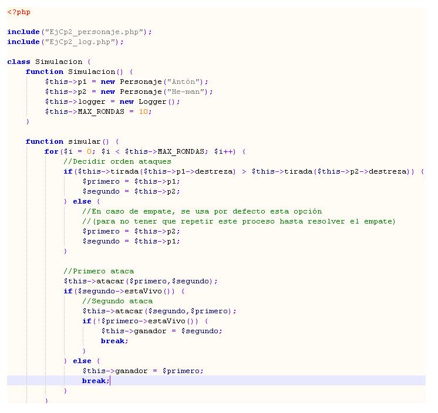The height and width of the screenshot is (413, 438).
Task: Click the "function simular()" line
Action: 72,141
